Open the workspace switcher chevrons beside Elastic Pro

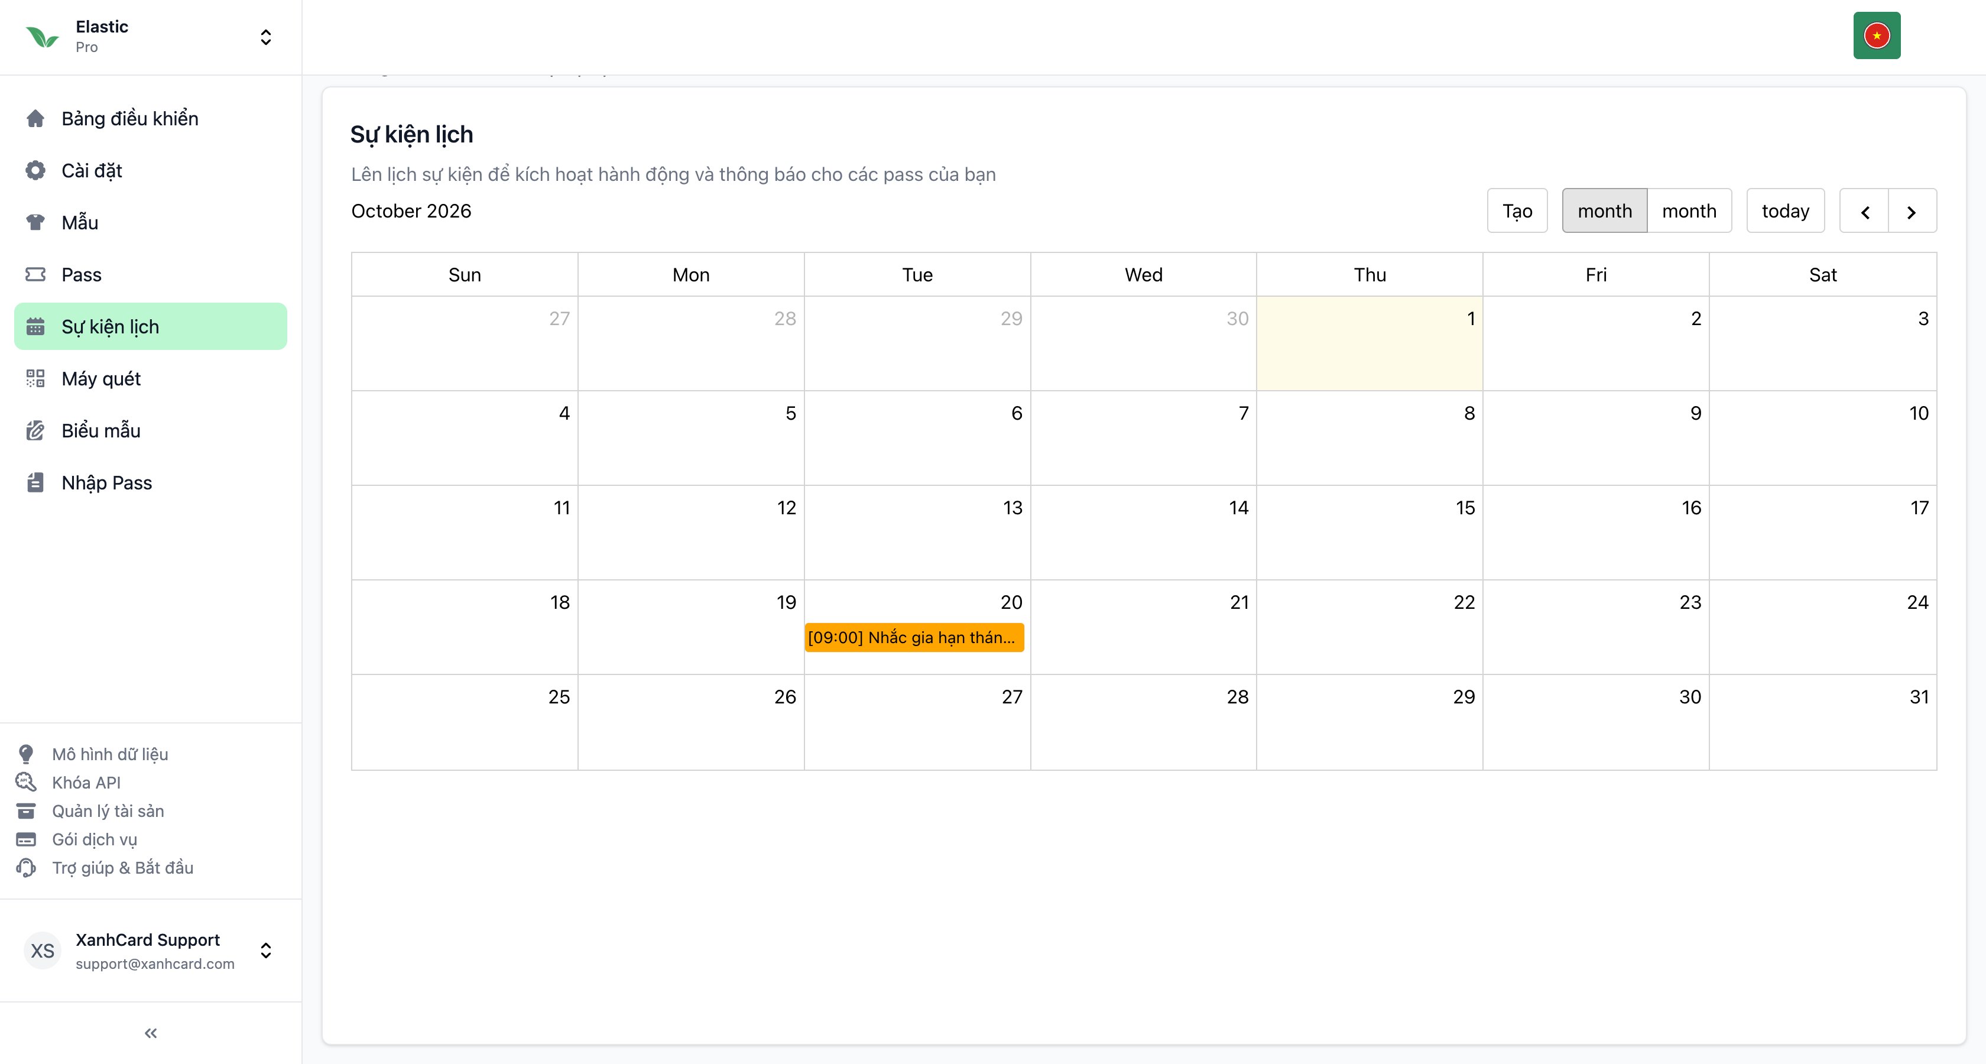click(266, 37)
